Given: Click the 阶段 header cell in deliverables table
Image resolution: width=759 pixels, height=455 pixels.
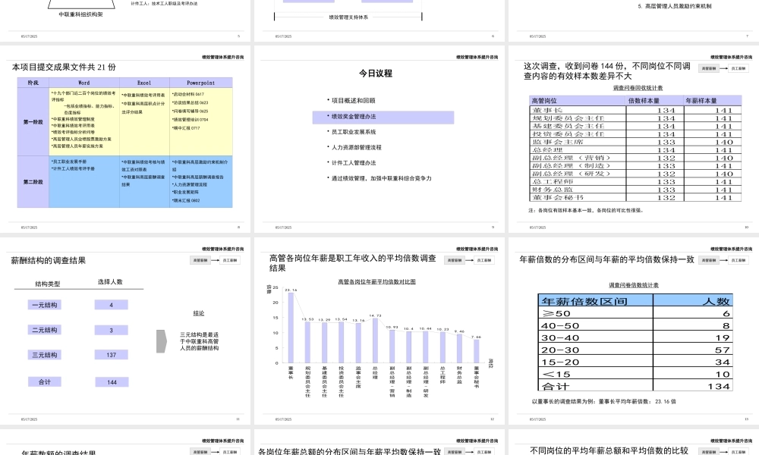Looking at the screenshot, I should (33, 83).
